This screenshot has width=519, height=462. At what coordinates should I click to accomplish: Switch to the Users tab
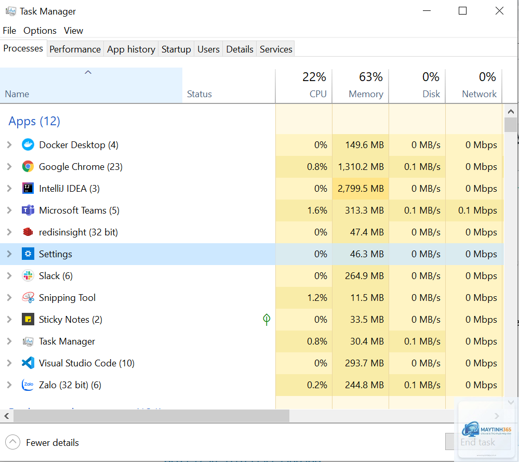pos(208,49)
